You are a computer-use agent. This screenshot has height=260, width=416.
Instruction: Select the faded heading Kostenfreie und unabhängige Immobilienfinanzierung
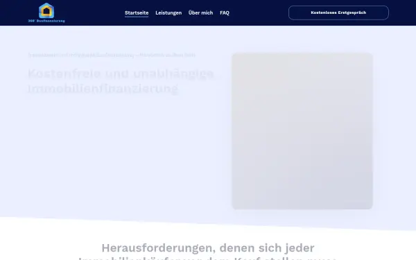121,81
